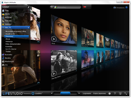Add Zwiastuny to favorites with star
131x98 pixels.
(x=126, y=7)
